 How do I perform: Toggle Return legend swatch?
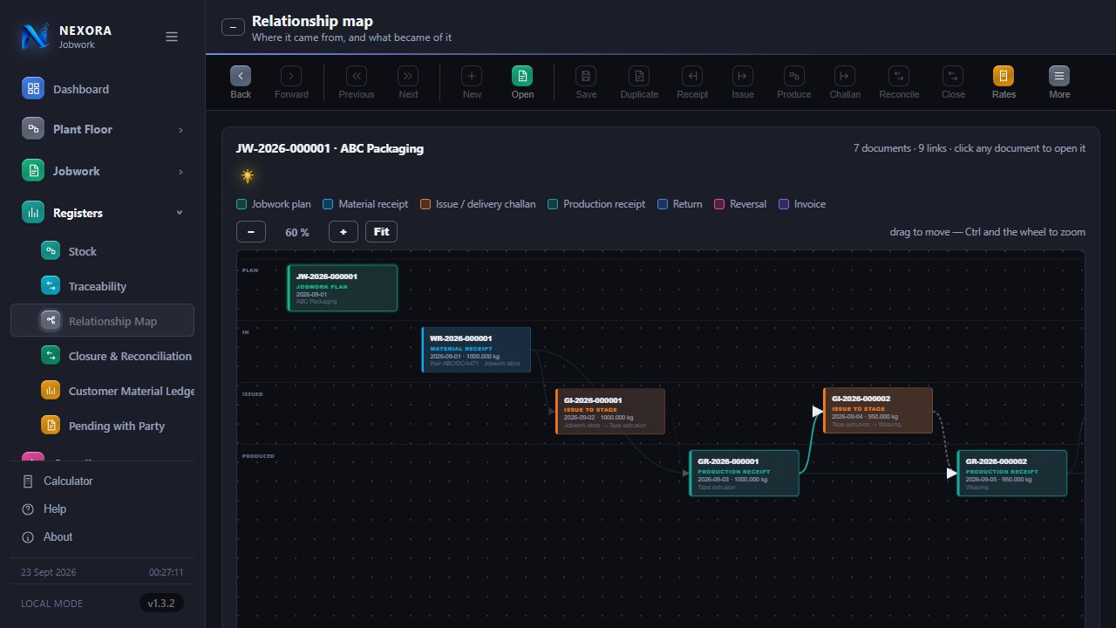[663, 204]
